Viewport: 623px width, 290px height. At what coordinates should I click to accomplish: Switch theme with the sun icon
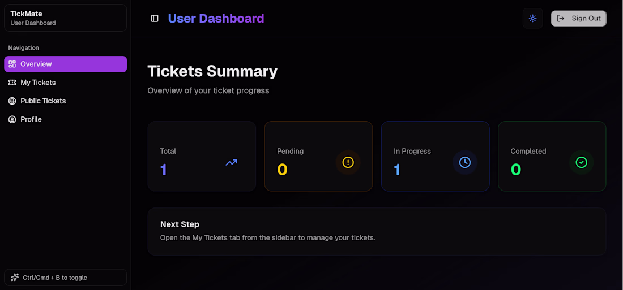(532, 18)
